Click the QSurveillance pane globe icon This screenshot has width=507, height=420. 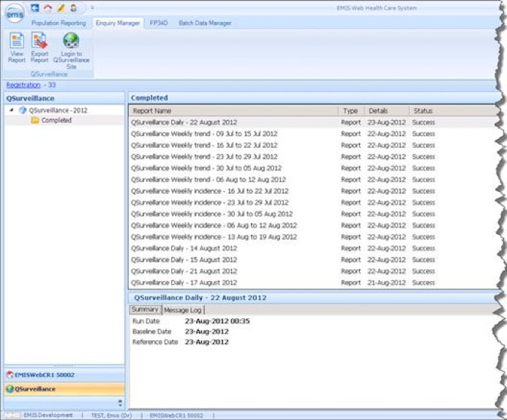tap(10, 389)
